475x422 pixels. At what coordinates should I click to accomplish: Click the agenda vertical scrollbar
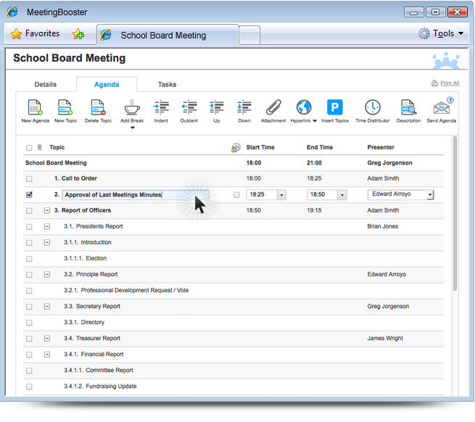[x=455, y=214]
